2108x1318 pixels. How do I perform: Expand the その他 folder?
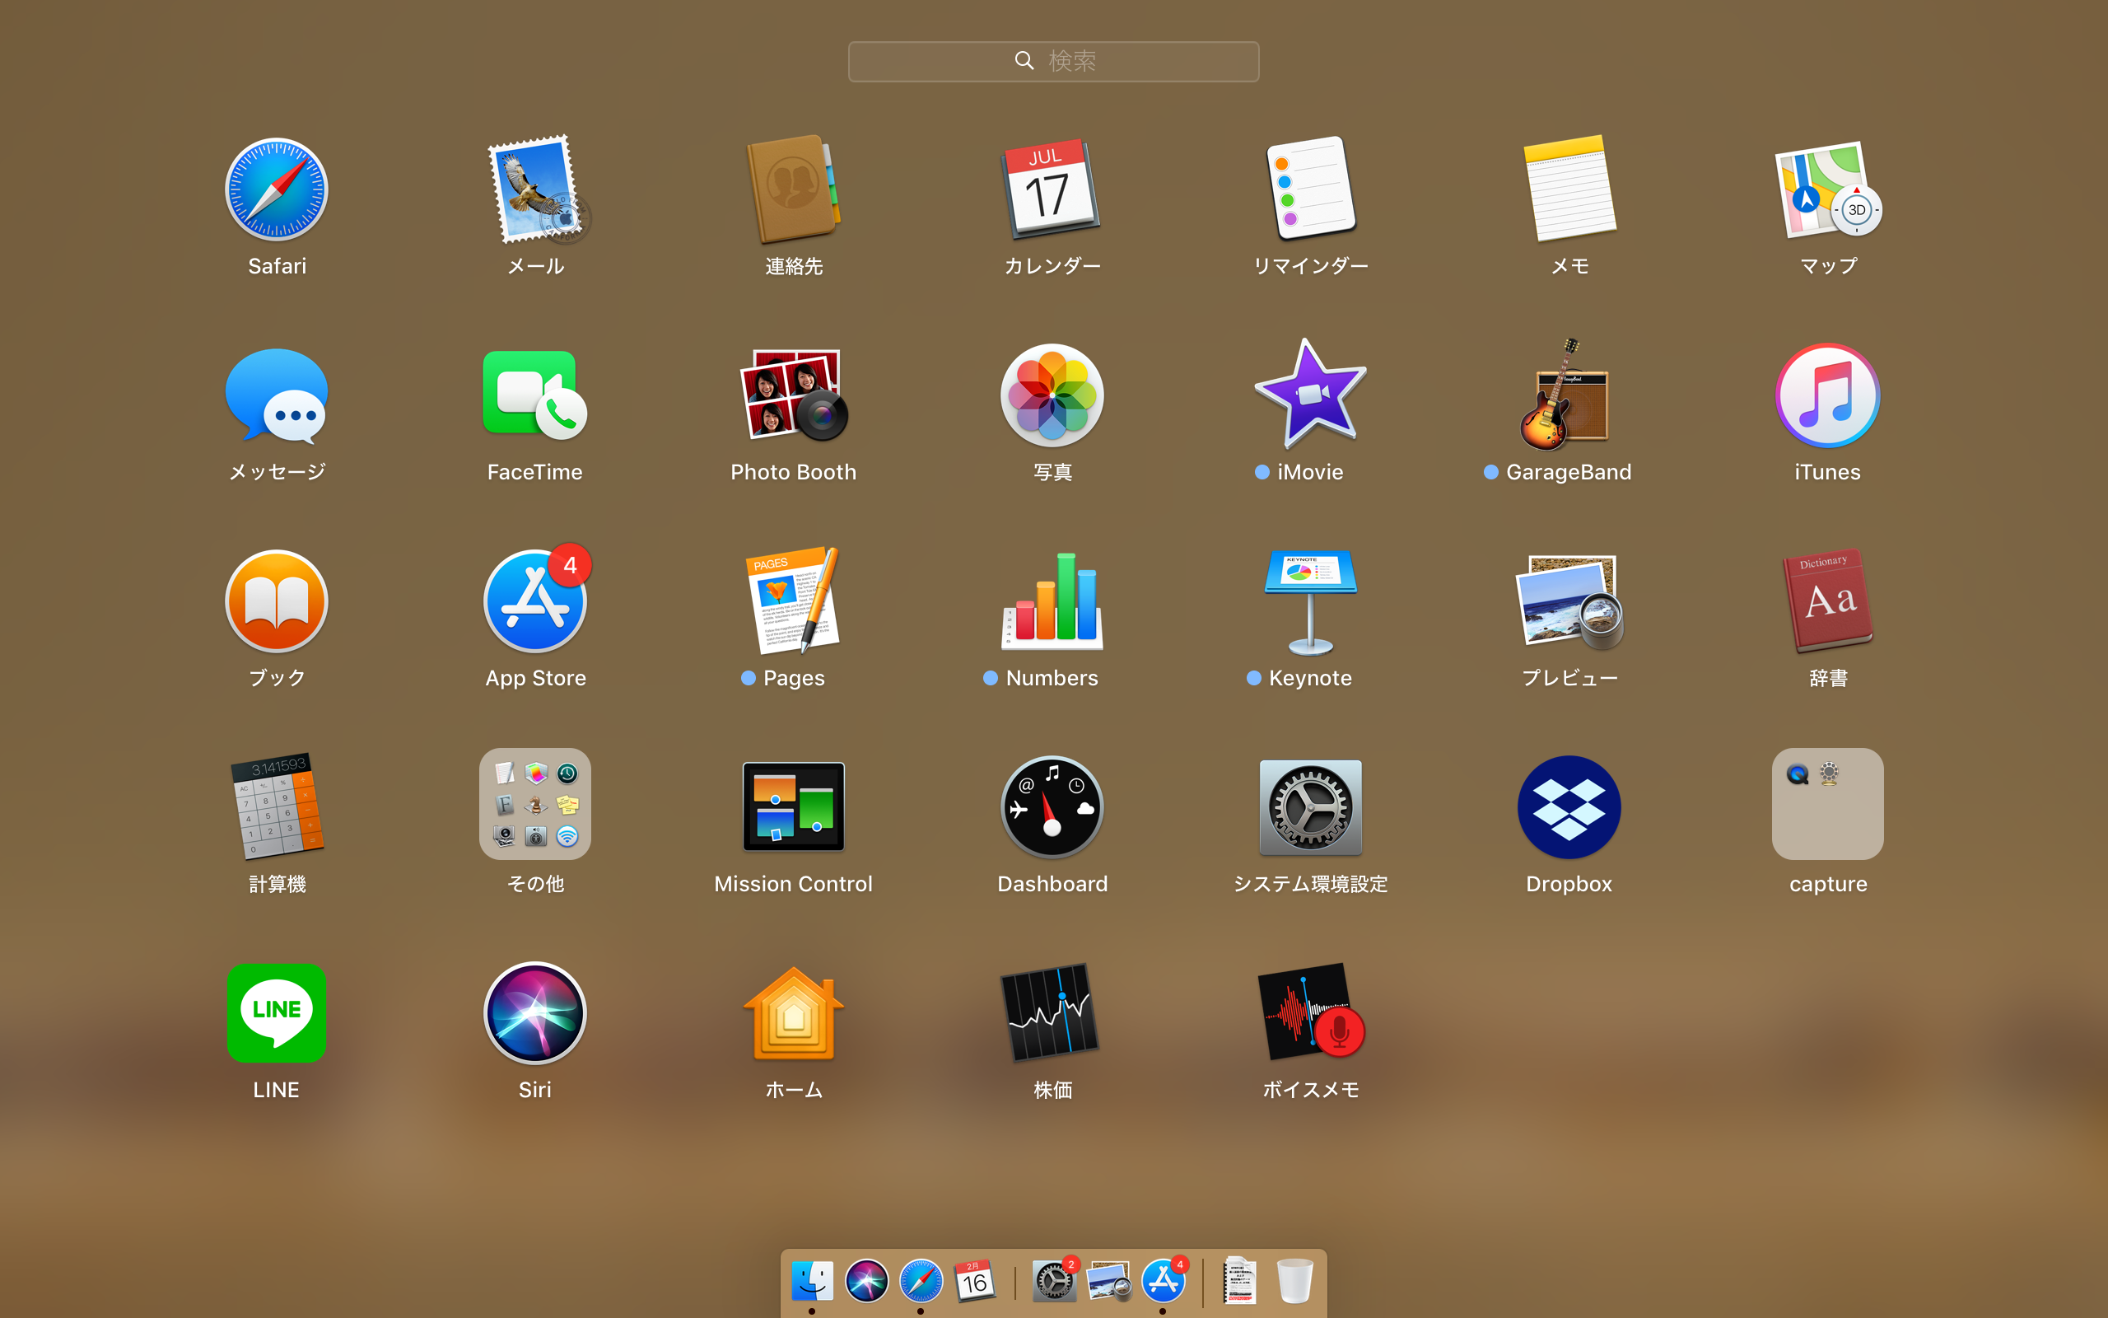pos(535,804)
